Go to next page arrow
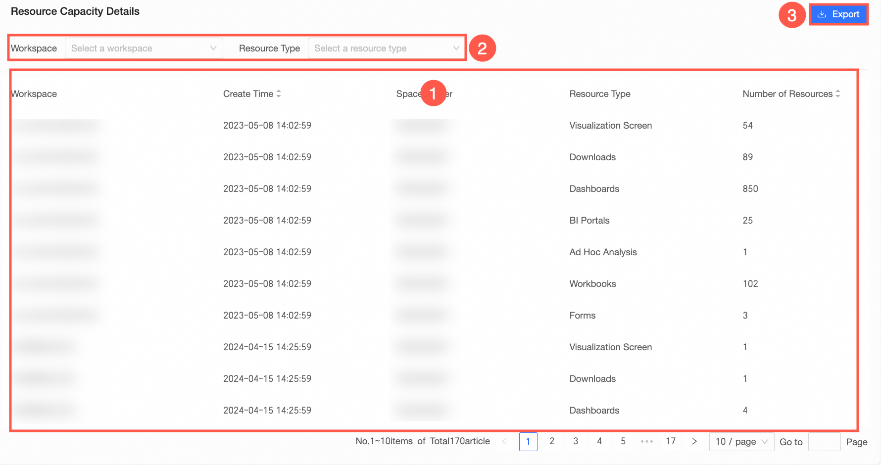Viewport: 881px width, 465px height. tap(694, 441)
